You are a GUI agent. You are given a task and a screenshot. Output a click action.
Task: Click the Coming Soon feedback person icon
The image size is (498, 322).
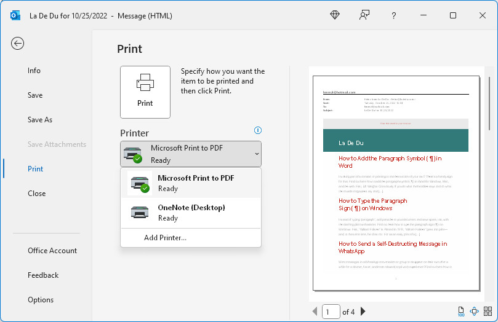coord(364,15)
